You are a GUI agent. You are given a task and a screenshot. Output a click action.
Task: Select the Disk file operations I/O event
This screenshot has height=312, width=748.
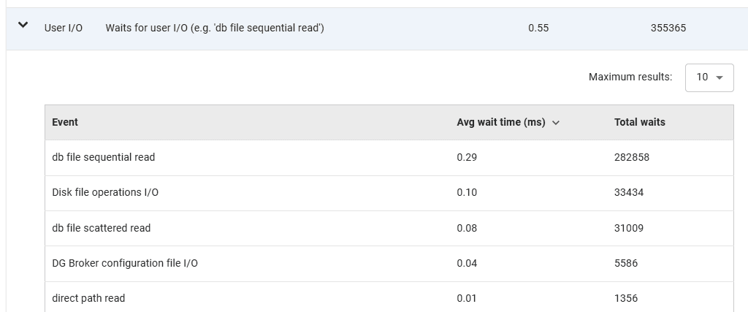(x=105, y=192)
